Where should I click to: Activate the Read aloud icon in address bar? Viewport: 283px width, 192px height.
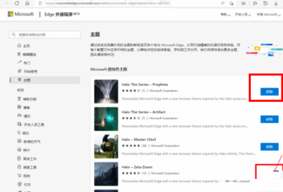point(223,3)
